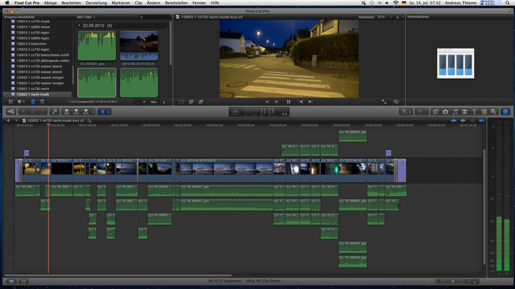Jump to previous edit point
The height and width of the screenshot is (289, 515).
(x=301, y=102)
